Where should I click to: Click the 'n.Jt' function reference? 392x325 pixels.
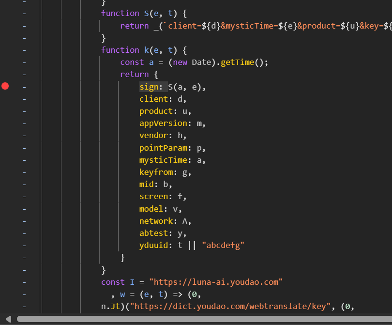(x=110, y=306)
